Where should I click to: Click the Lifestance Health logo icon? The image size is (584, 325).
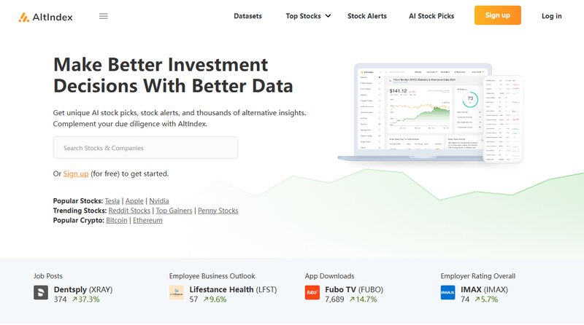point(177,293)
